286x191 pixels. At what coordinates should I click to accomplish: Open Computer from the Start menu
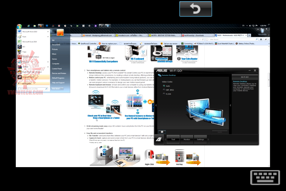click(56, 64)
